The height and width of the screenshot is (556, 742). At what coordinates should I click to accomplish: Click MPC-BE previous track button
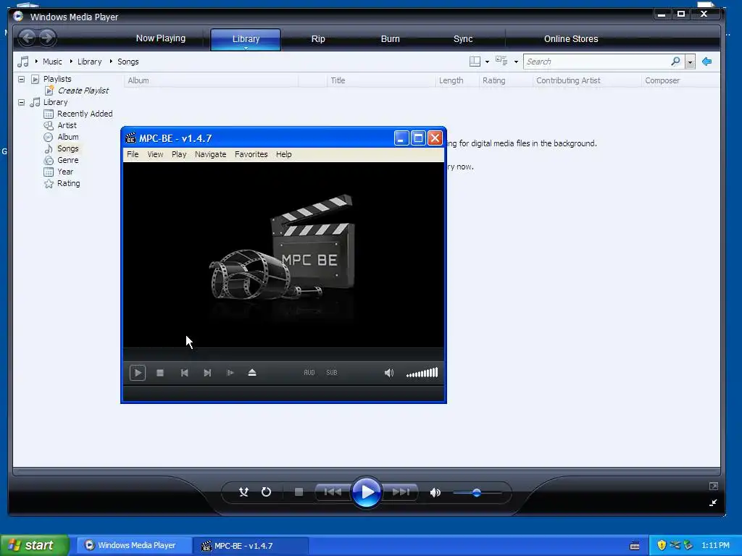(x=185, y=373)
